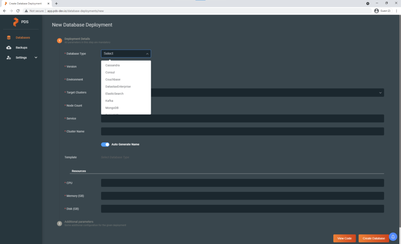Click the address bar URL
This screenshot has width=401, height=244.
(x=76, y=11)
